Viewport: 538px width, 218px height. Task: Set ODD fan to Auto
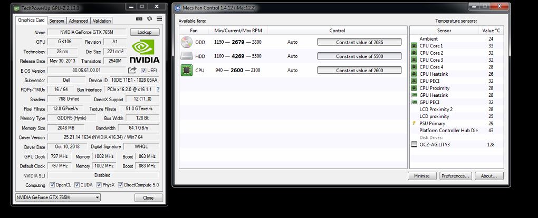point(292,42)
